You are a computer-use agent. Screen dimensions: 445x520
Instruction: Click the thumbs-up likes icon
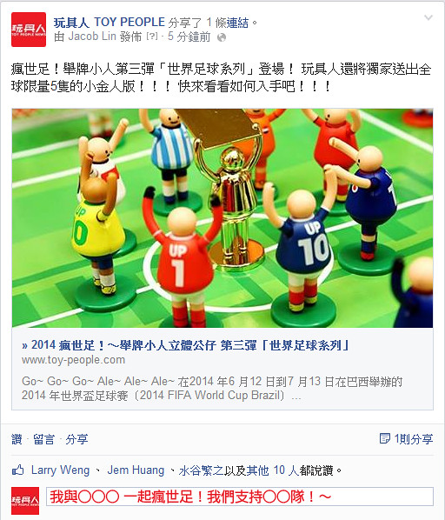[x=18, y=470]
